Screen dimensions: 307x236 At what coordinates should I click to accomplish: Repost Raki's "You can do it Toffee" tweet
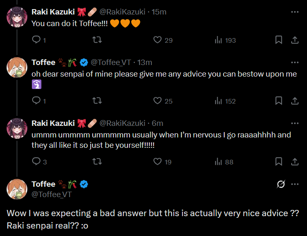(x=96, y=40)
